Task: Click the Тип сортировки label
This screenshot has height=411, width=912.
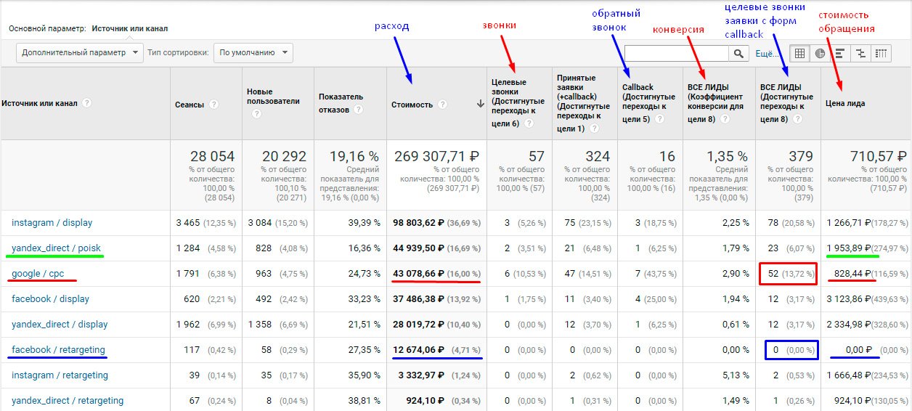Action: click(178, 52)
